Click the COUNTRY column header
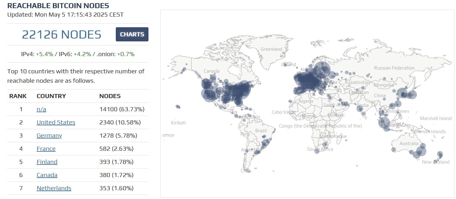This screenshot has height=199, width=456. [51, 96]
